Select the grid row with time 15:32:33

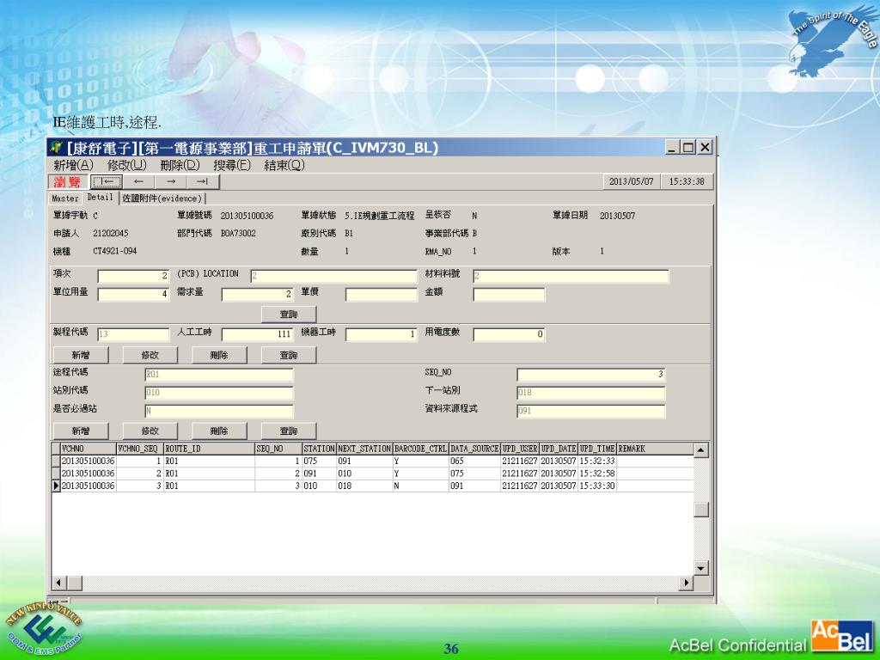click(x=373, y=461)
